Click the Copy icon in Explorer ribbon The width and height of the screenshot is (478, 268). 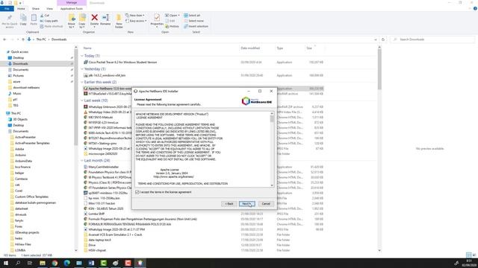tap(23, 20)
